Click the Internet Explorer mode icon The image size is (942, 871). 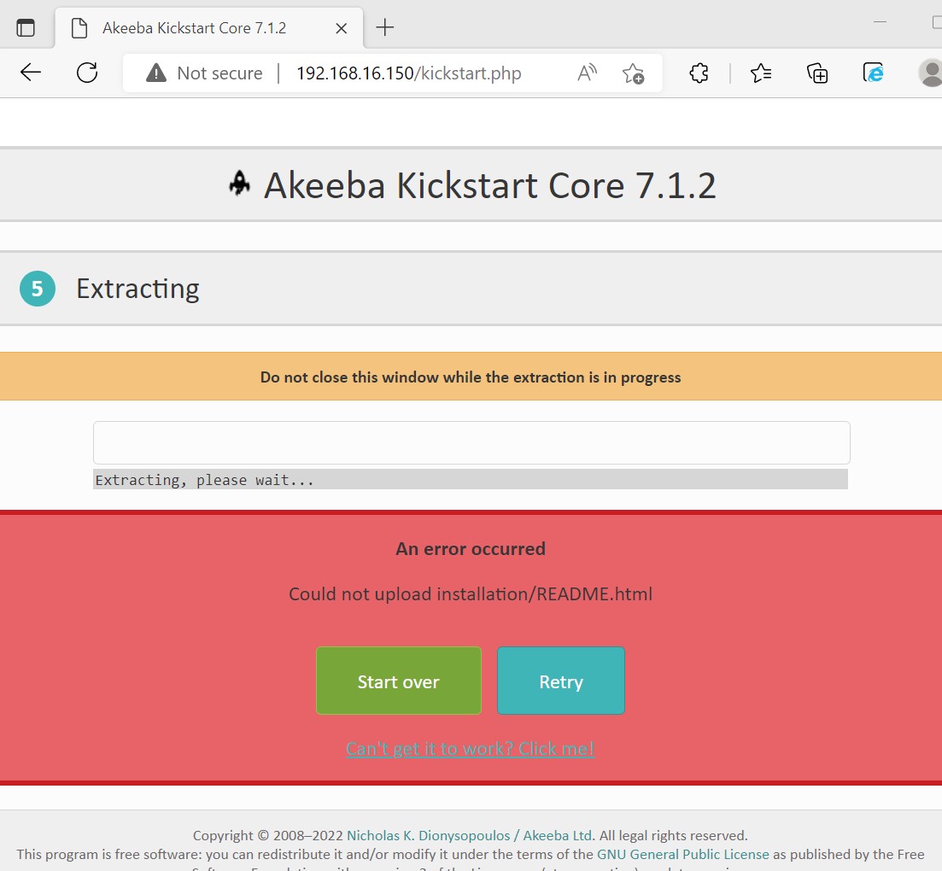(x=873, y=73)
